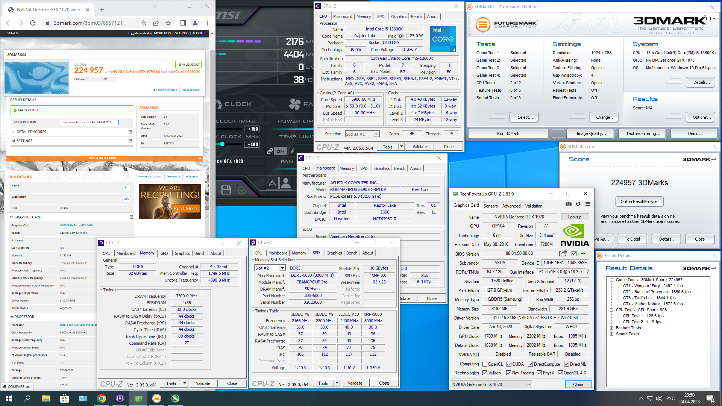The height and width of the screenshot is (406, 722).
Task: Toggle the OpenGL 4.6 checkbox in GPU-Z
Action: pos(560,373)
